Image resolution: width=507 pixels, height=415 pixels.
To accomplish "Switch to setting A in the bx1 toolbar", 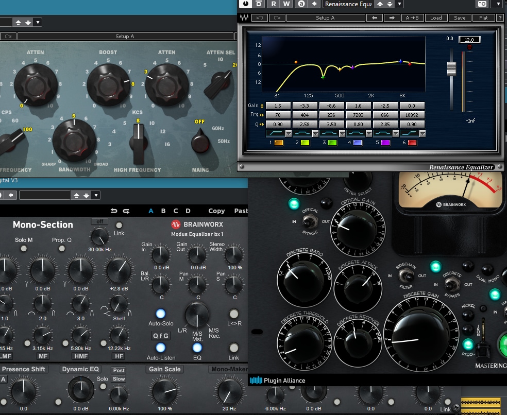I will click(x=150, y=211).
